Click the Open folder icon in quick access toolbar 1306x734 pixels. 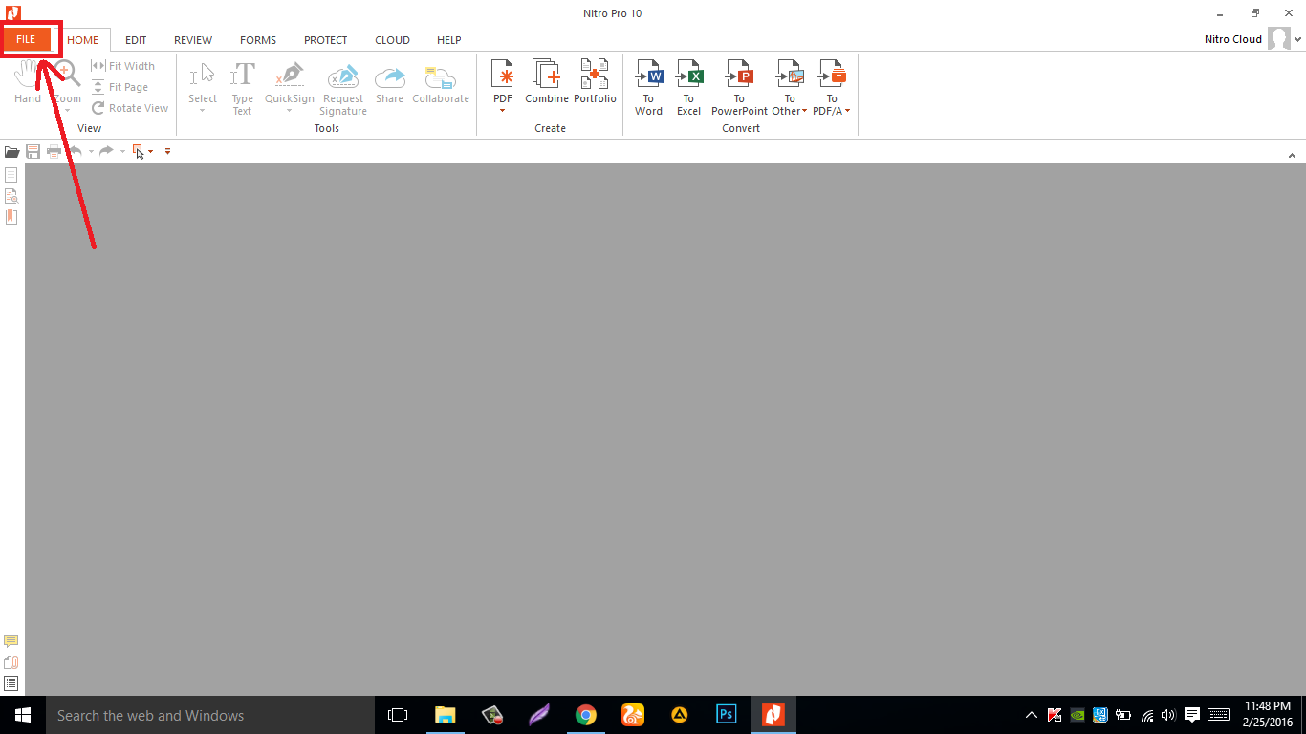[x=12, y=151]
